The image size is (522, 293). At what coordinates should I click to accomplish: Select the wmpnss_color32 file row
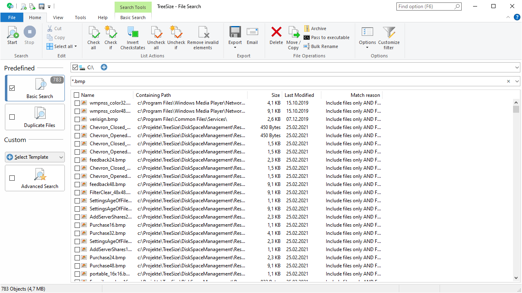click(228, 103)
